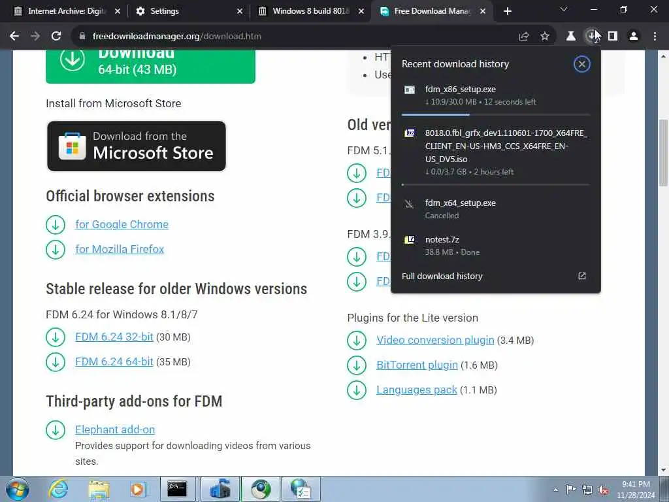
Task: Click download arrow beside for Mozilla Firefox
Action: [56, 249]
